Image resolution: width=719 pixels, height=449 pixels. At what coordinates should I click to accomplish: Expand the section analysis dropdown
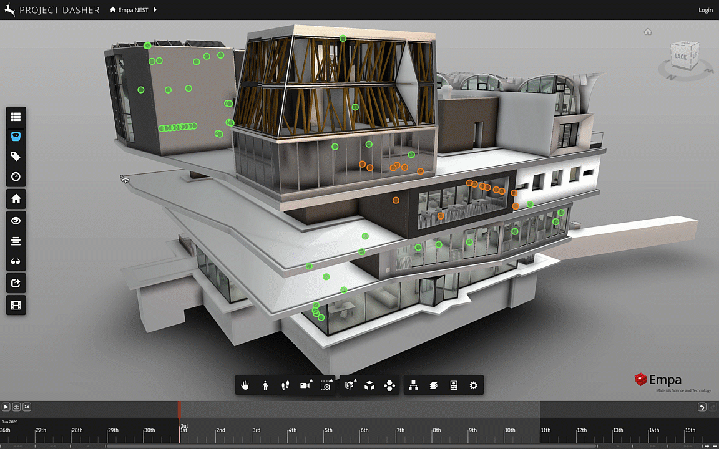(x=350, y=385)
